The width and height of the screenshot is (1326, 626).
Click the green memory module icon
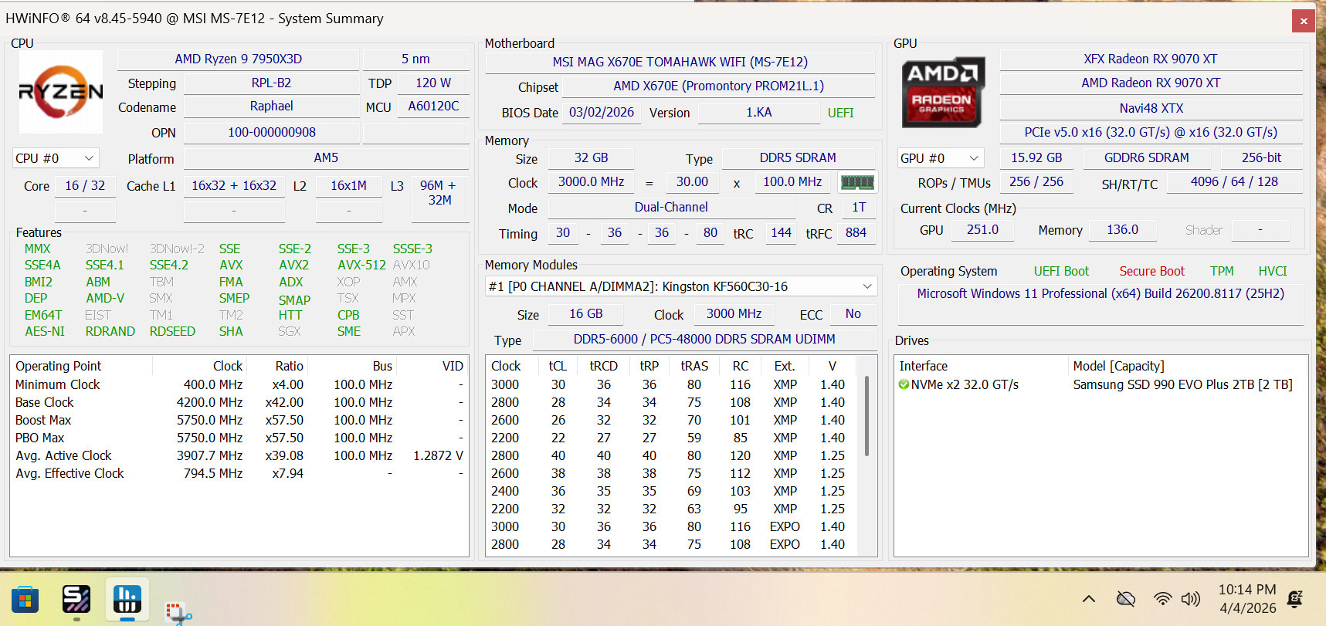pyautogui.click(x=857, y=182)
